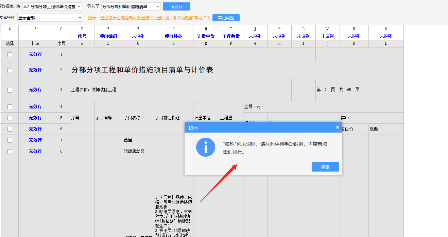The image size is (448, 237).
Task: Click 无效行 label in row 6
Action: click(x=35, y=129)
